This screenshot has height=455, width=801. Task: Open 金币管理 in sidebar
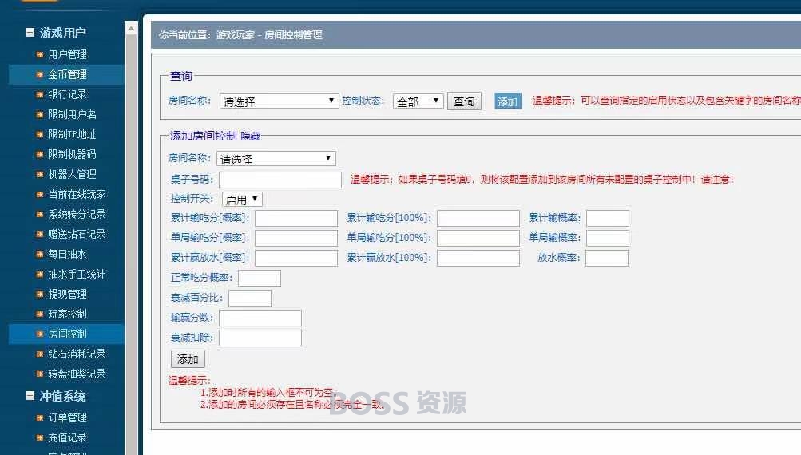pyautogui.click(x=67, y=74)
